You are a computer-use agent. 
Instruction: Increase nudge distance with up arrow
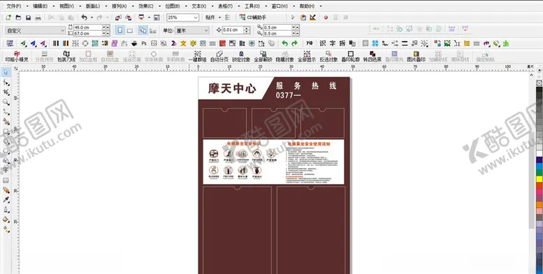(x=247, y=29)
